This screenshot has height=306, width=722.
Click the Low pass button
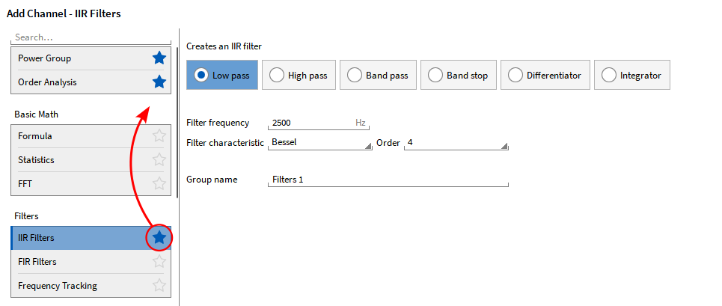[221, 75]
